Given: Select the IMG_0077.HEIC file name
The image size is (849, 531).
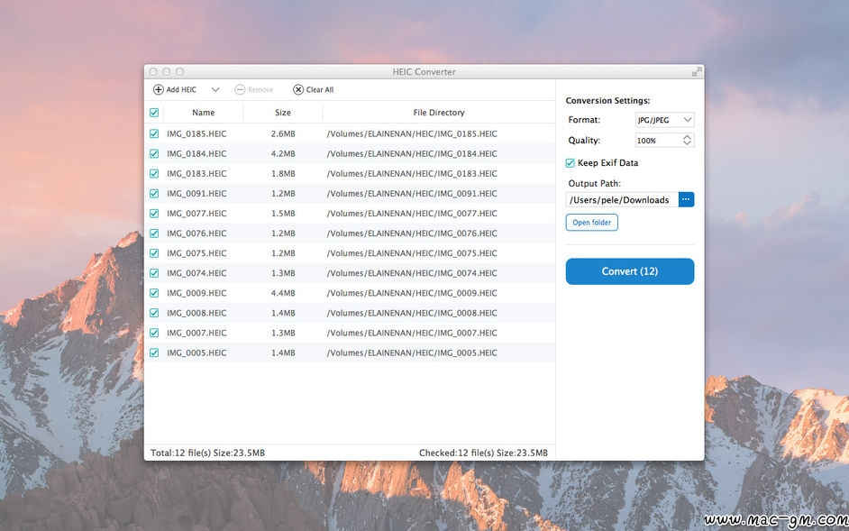Looking at the screenshot, I should tap(196, 214).
